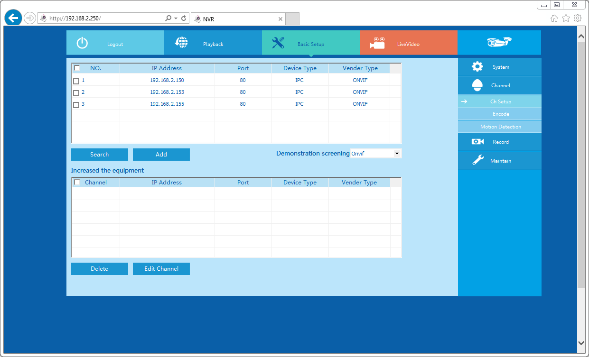Click the Port header in Channel table
This screenshot has width=589, height=357.
pyautogui.click(x=243, y=183)
